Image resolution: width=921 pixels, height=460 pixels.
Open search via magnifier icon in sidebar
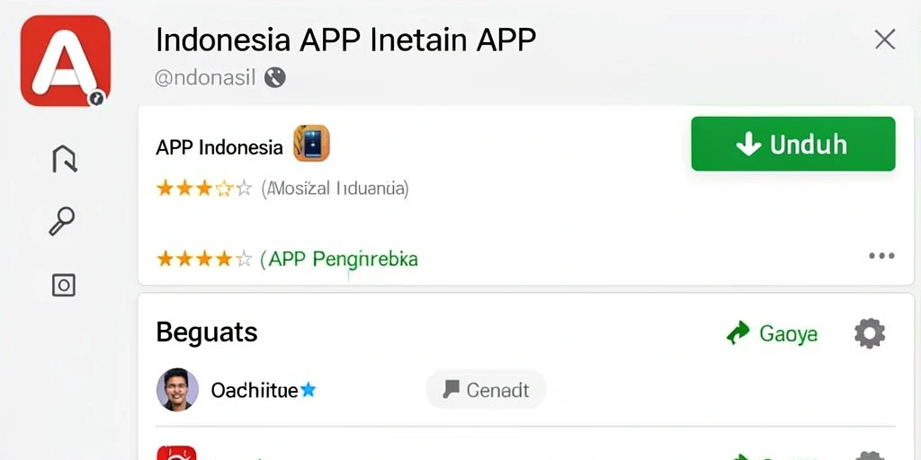click(x=62, y=221)
